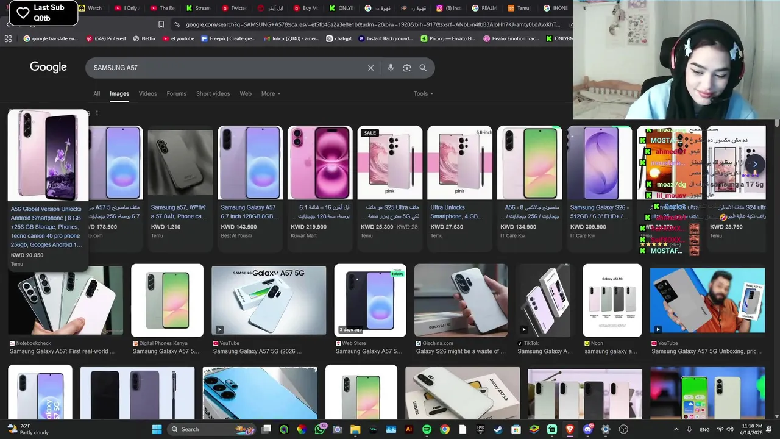780x439 pixels.
Task: Open share icon at address bar end
Action: point(571,24)
